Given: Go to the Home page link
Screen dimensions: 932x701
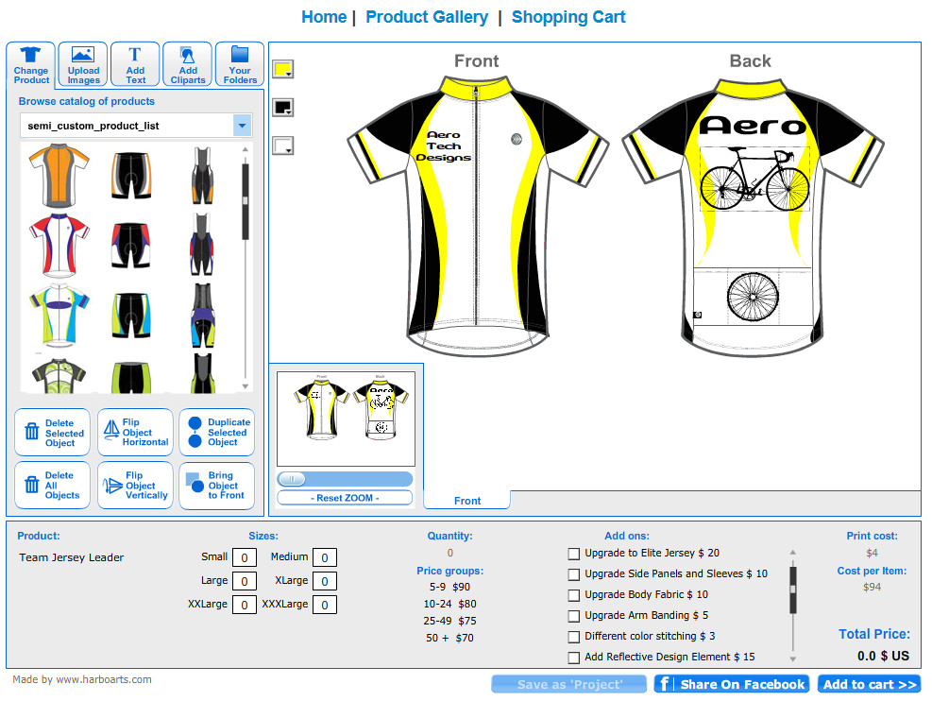Looking at the screenshot, I should click(x=324, y=17).
